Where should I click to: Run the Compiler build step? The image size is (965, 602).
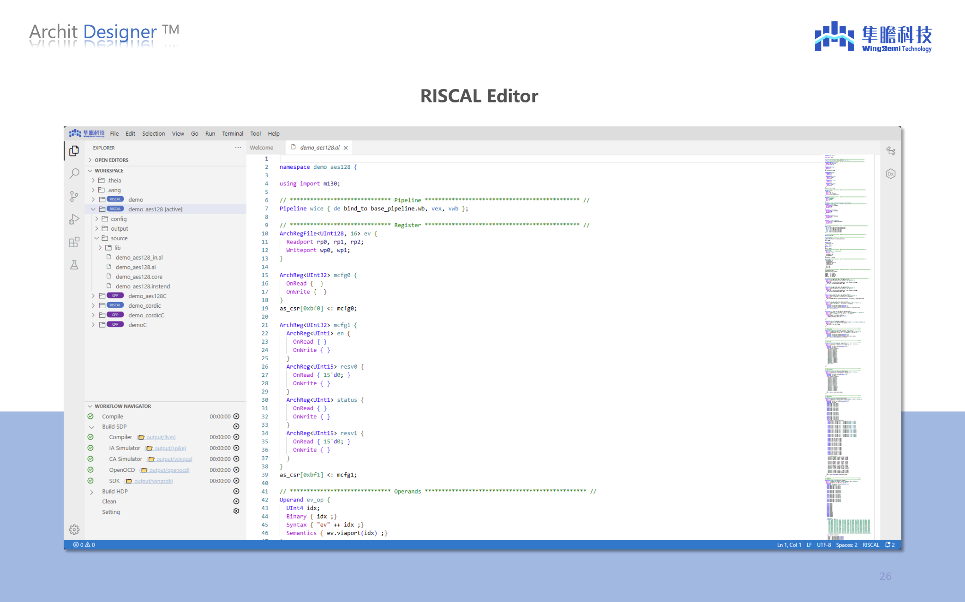click(x=236, y=437)
